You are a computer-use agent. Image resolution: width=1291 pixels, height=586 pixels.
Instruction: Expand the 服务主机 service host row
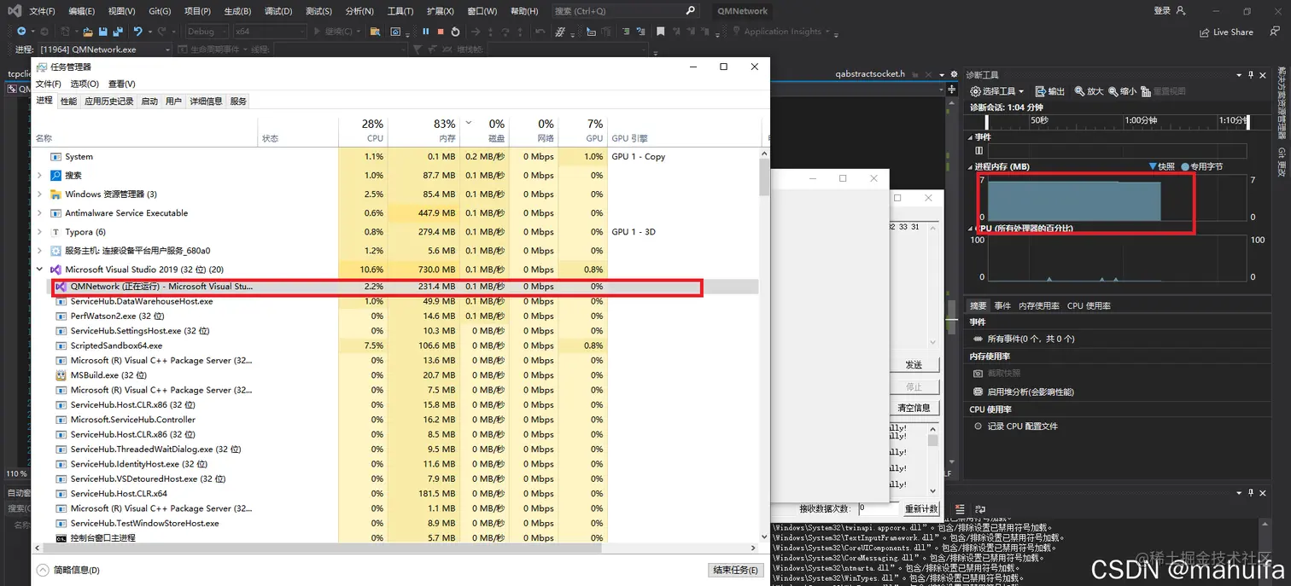click(x=39, y=251)
